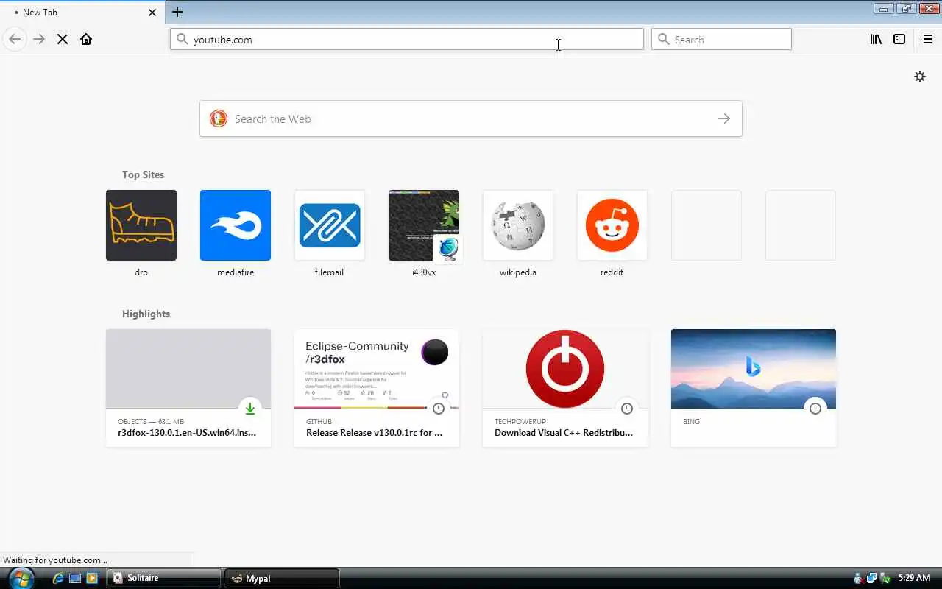The width and height of the screenshot is (942, 589).
Task: Open the Windows Start orb
Action: click(20, 578)
